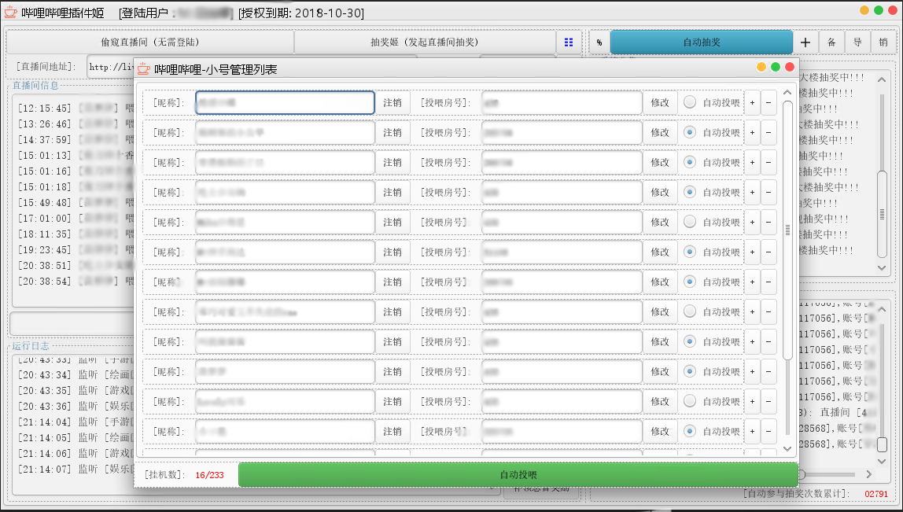Minimize the 小号管理列表 dialog with yellow button
Image resolution: width=903 pixels, height=512 pixels.
pyautogui.click(x=761, y=68)
